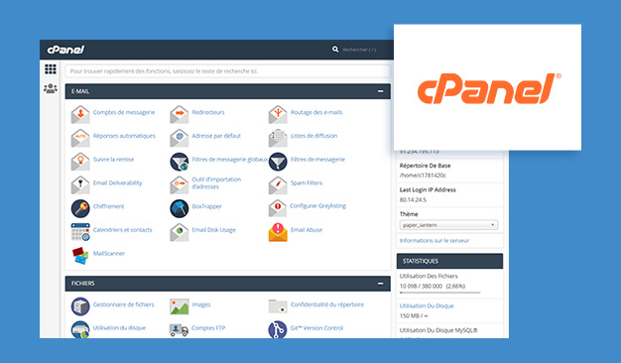
Task: Click the Filtres de messagerie globaux icon
Action: (179, 162)
